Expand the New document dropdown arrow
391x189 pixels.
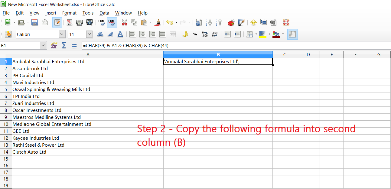pos(14,22)
